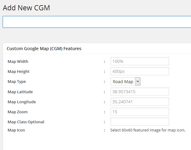
Task: Select the Map Height label text
Action: (x=19, y=72)
